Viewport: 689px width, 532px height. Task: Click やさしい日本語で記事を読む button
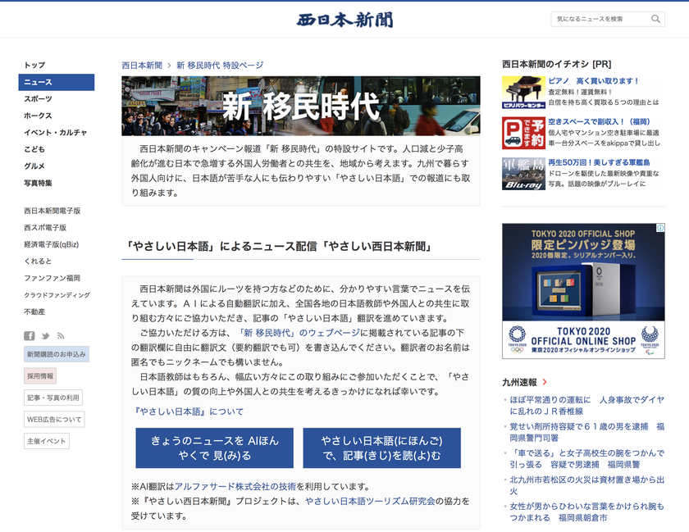(382, 448)
